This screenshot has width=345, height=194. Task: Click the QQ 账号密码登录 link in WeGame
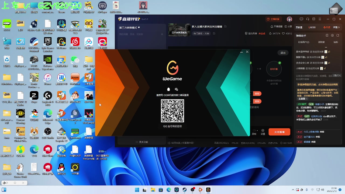(x=172, y=126)
